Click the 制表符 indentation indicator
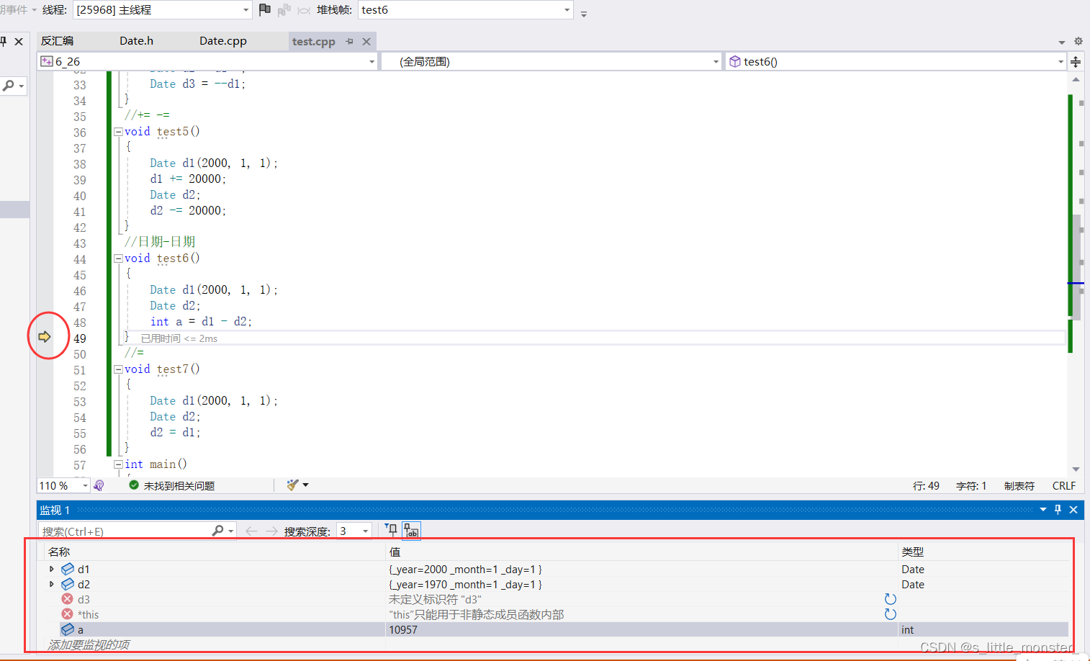This screenshot has height=661, width=1090. 1019,486
